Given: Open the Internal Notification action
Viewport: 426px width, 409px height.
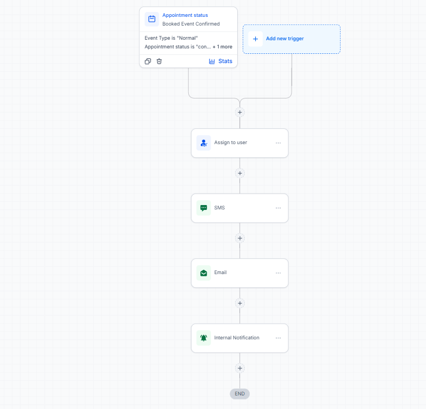Looking at the screenshot, I should pyautogui.click(x=239, y=338).
